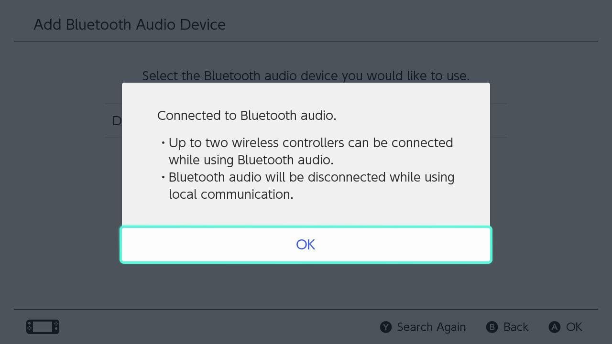
Task: Click the device row edge right of the dialog
Action: (x=498, y=120)
